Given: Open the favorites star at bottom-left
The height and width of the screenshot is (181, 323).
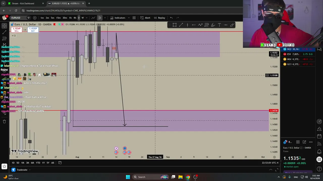Looking at the screenshot, I should [4, 166].
